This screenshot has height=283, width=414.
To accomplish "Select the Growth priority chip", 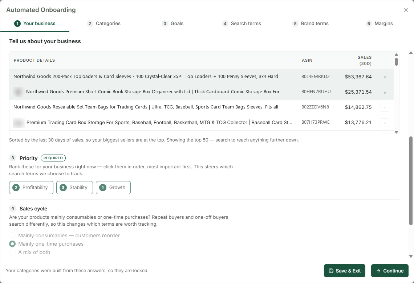I will click(113, 188).
